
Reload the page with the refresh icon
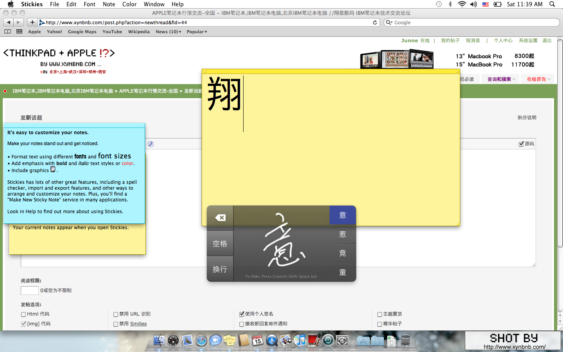tap(375, 22)
